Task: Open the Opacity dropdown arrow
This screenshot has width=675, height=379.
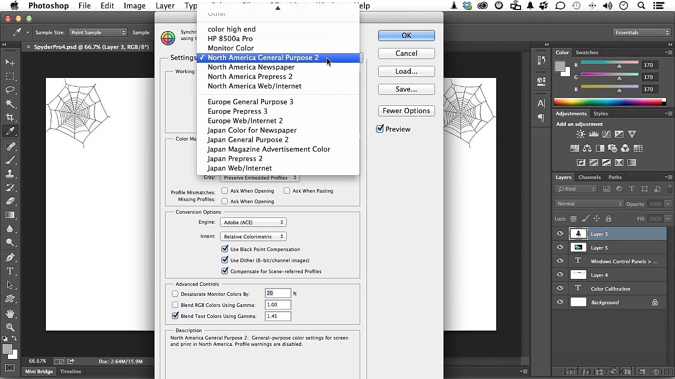Action: coord(668,204)
